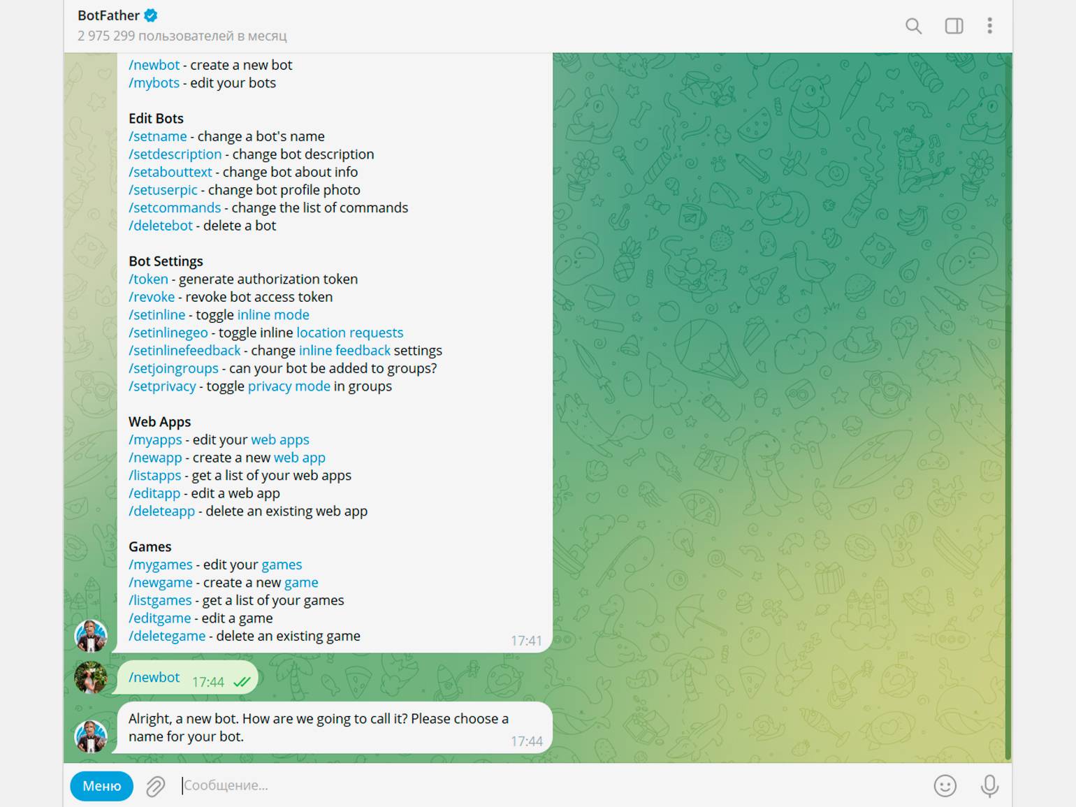Open the privacy mode link
Viewport: 1076px width, 807px height.
point(289,386)
